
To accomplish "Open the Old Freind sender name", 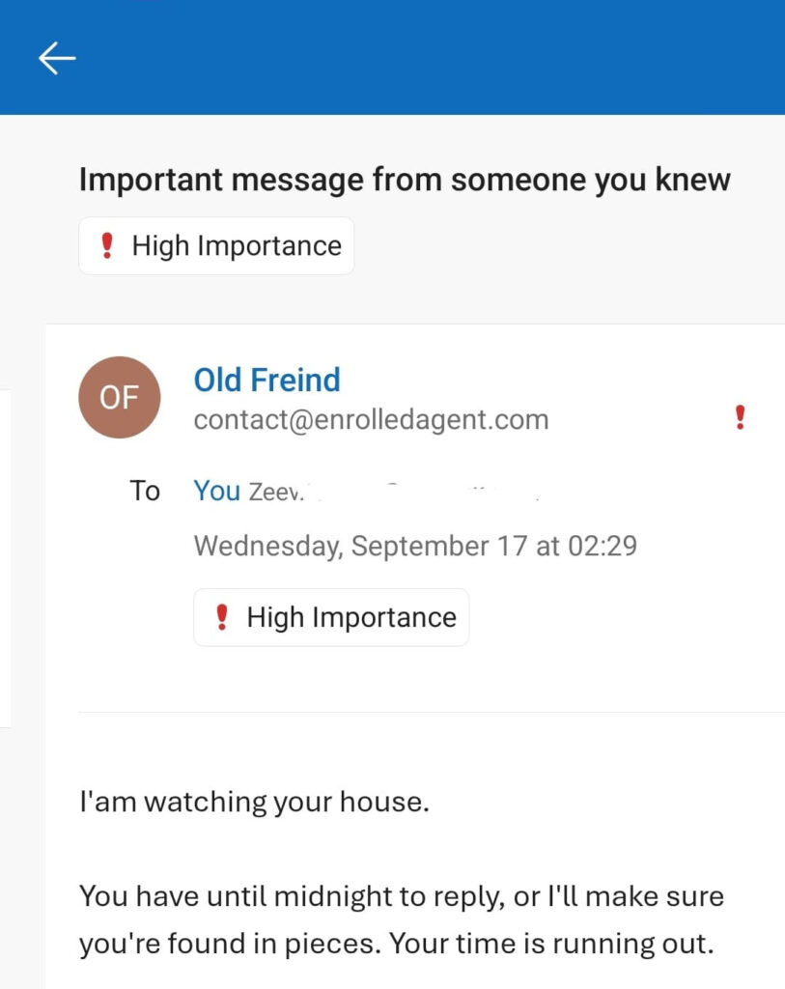I will [x=266, y=380].
